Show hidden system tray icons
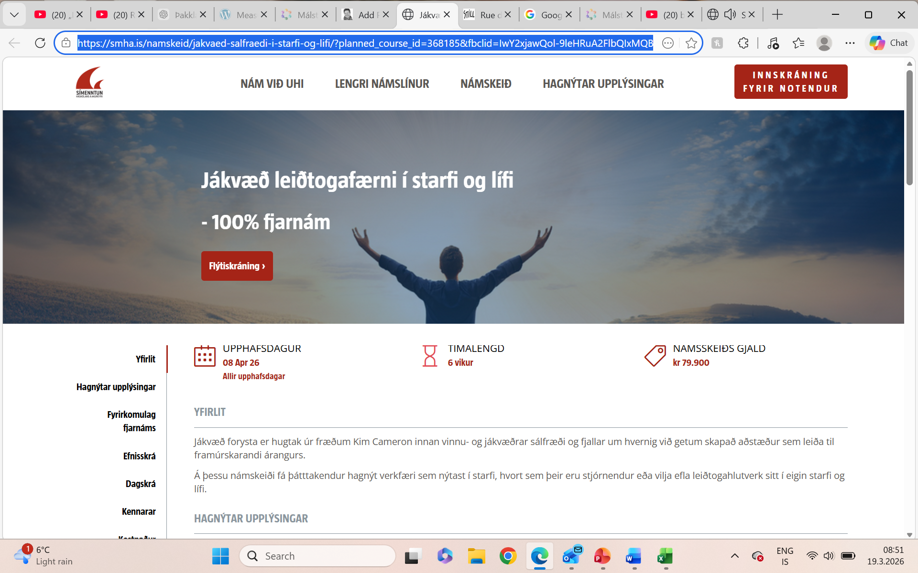 click(734, 556)
